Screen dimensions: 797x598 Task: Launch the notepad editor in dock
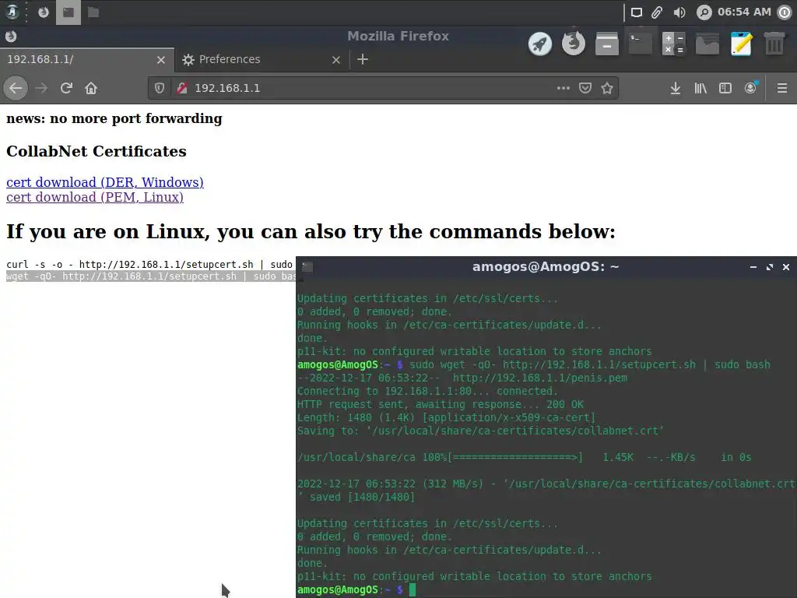tap(741, 44)
